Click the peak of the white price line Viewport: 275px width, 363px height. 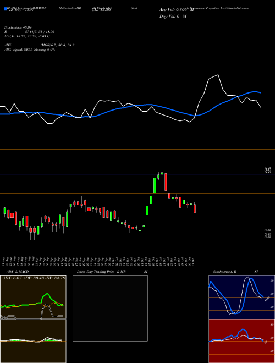click(x=218, y=75)
